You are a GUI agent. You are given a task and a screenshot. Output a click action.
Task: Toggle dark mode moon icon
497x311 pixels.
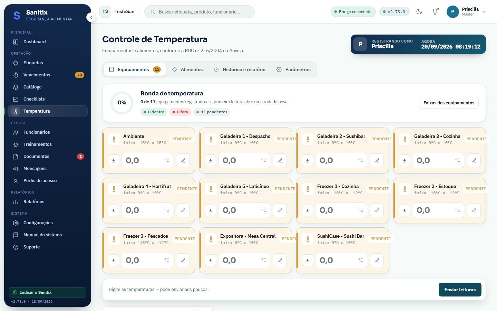419,11
